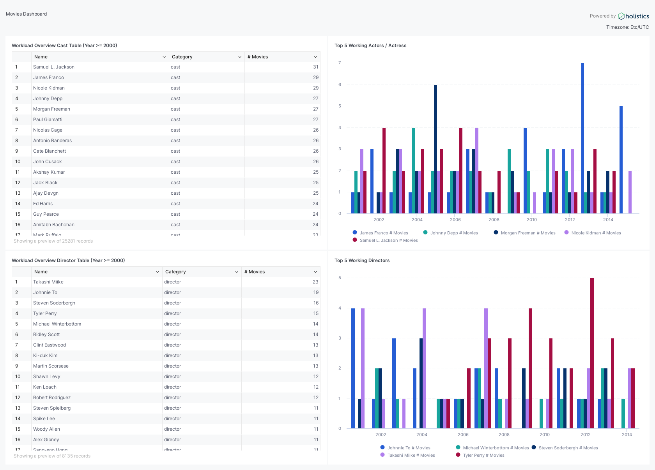Click the Movies Dashboard title
This screenshot has width=655, height=470.
point(27,14)
